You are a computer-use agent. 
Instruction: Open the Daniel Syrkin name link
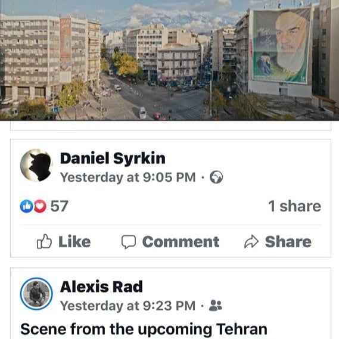pyautogui.click(x=113, y=158)
